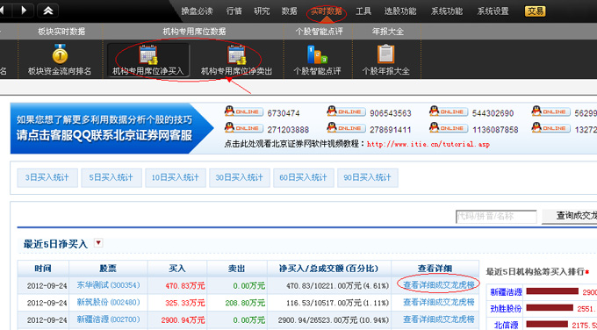Click the yellow 交易 button
The image size is (597, 330).
click(x=535, y=11)
